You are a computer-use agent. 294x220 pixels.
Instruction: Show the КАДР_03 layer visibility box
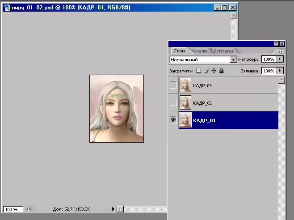pos(173,85)
